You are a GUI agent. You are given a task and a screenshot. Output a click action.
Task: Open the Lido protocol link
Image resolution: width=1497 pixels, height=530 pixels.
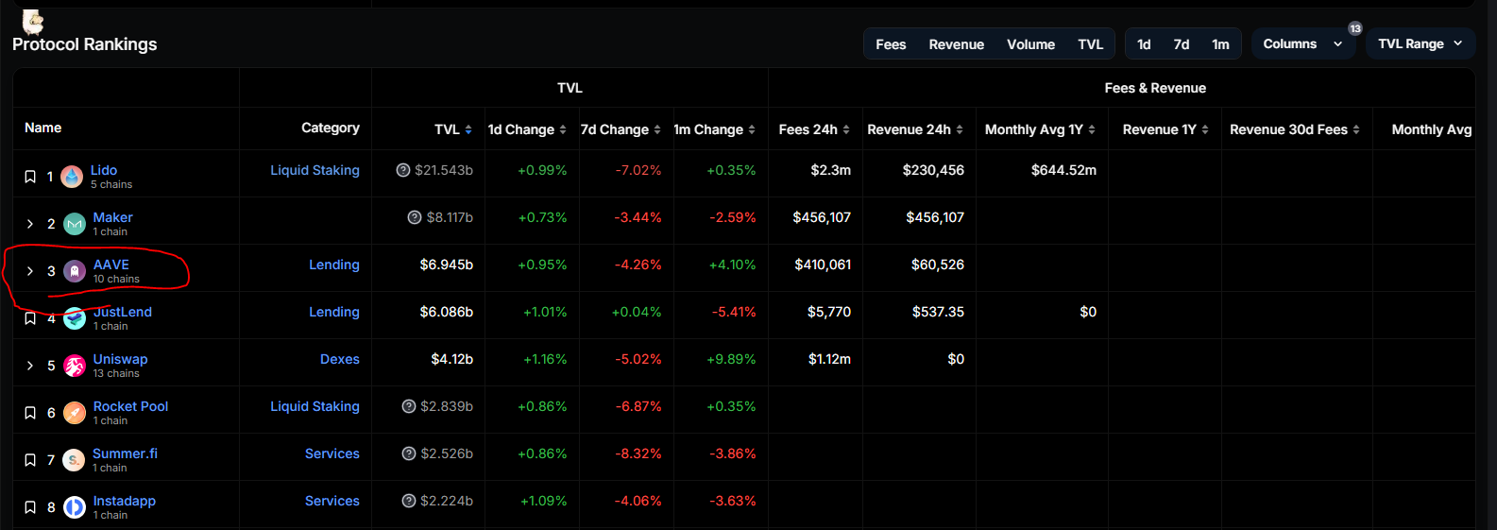pos(104,170)
